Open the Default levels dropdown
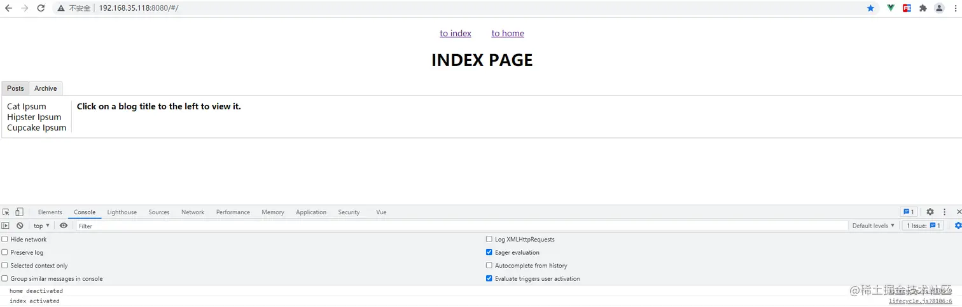Screen dimensions: 962x307 coord(873,226)
